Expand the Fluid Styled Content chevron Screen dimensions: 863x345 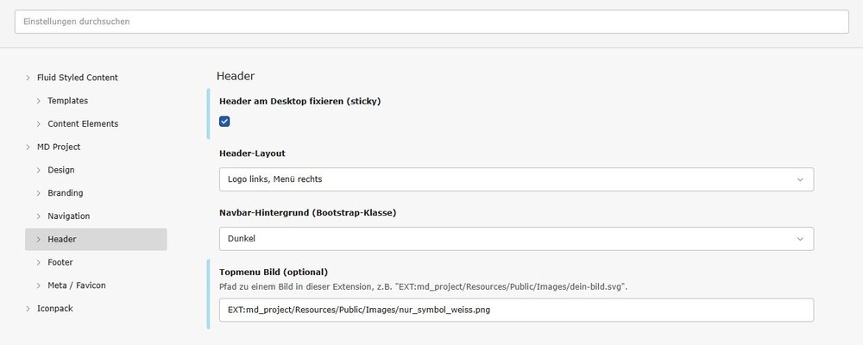(28, 78)
